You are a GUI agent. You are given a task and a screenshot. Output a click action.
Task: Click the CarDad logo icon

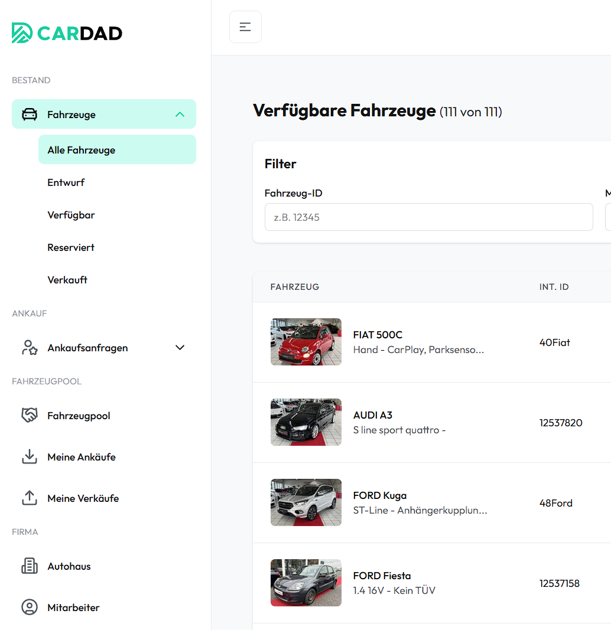(x=22, y=33)
